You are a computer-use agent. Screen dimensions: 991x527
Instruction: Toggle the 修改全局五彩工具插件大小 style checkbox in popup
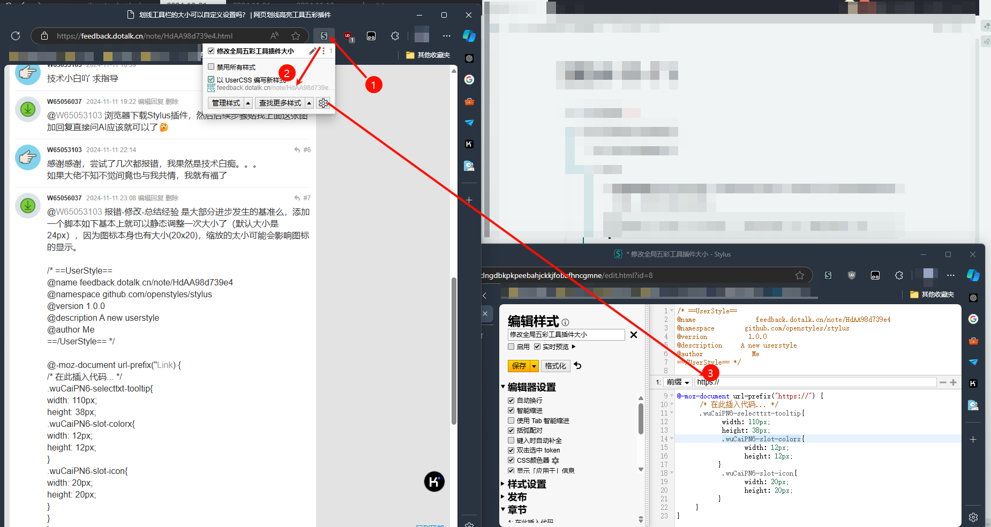[x=211, y=51]
